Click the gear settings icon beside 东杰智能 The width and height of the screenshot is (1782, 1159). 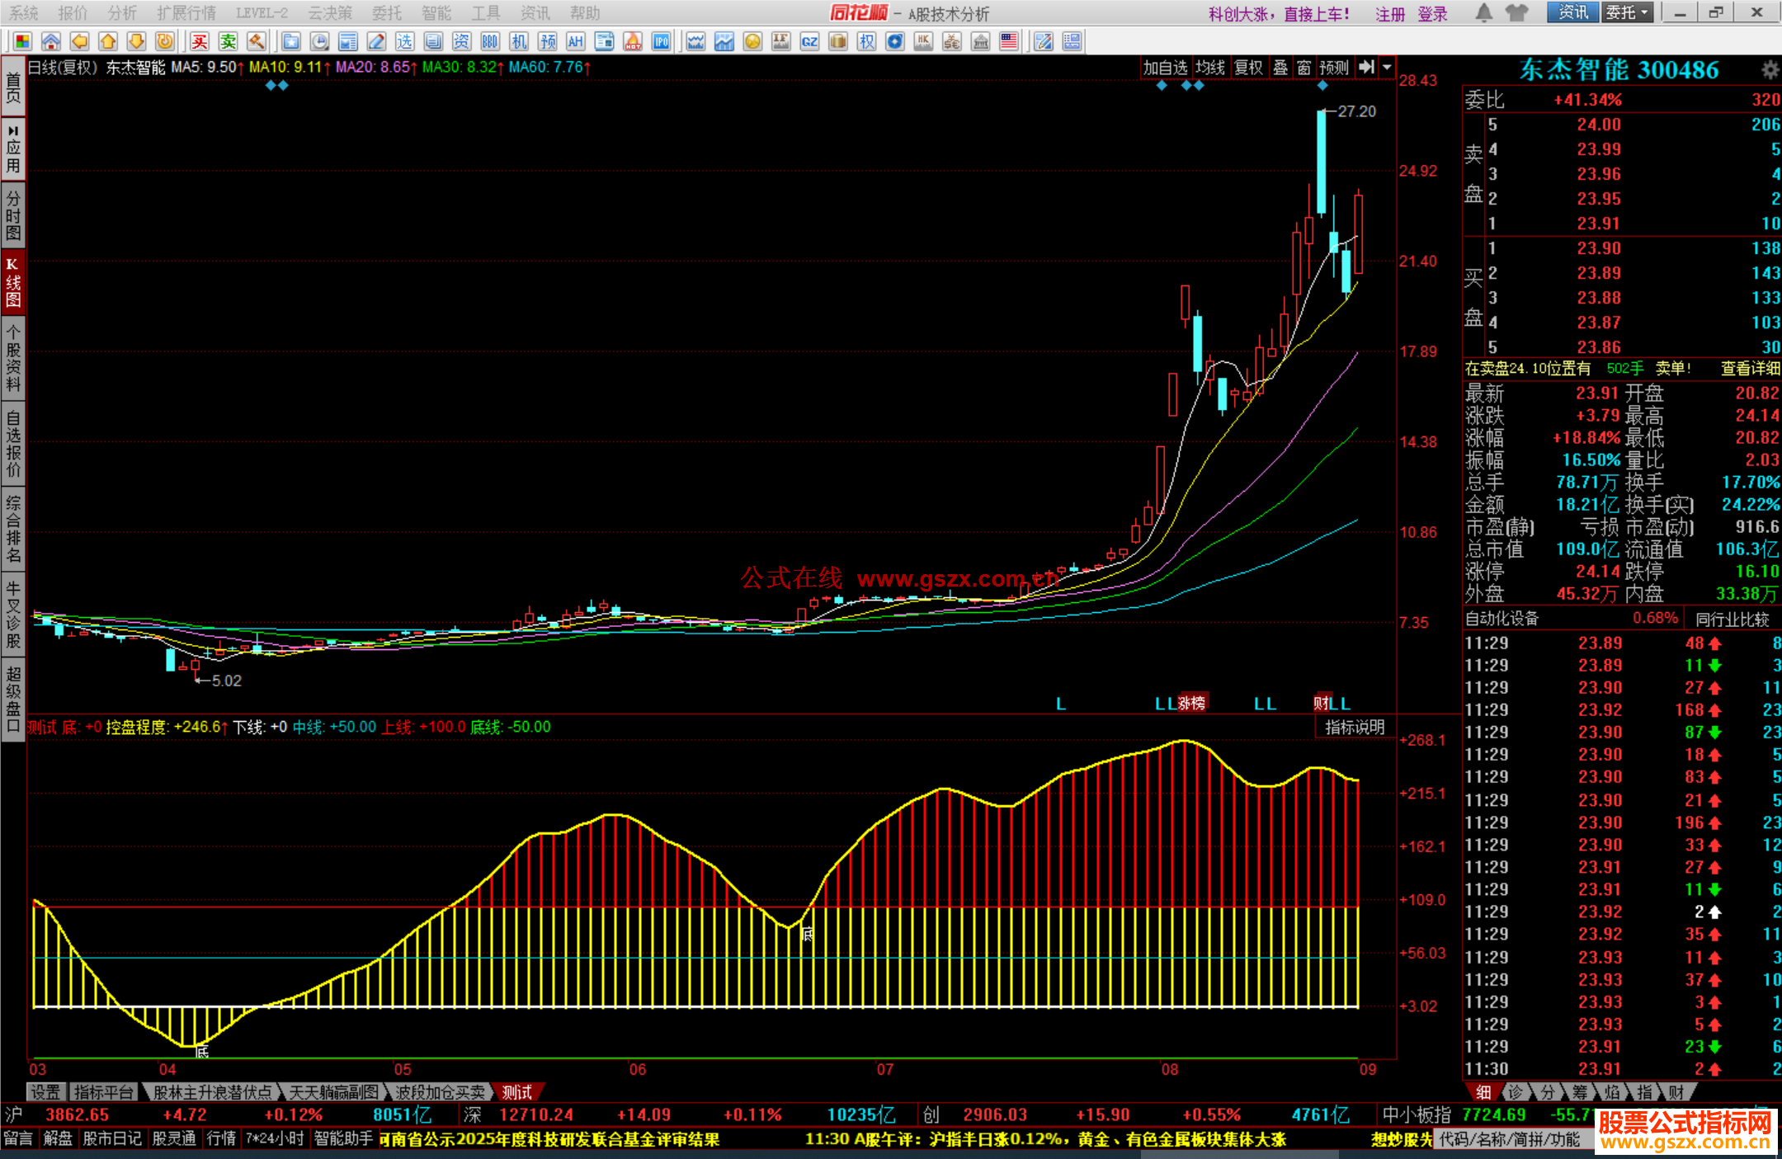1770,70
